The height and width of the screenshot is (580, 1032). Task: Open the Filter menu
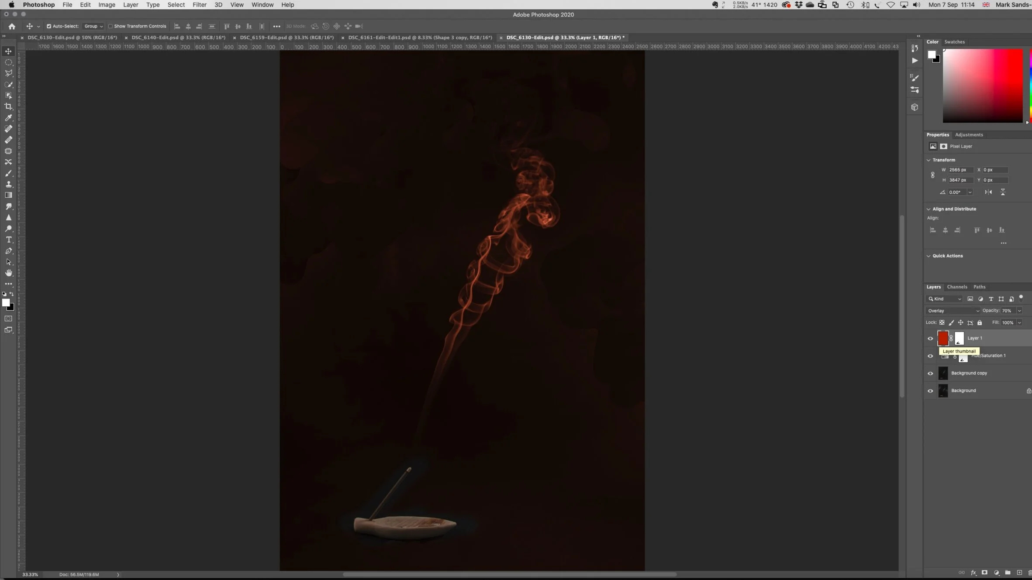click(199, 5)
